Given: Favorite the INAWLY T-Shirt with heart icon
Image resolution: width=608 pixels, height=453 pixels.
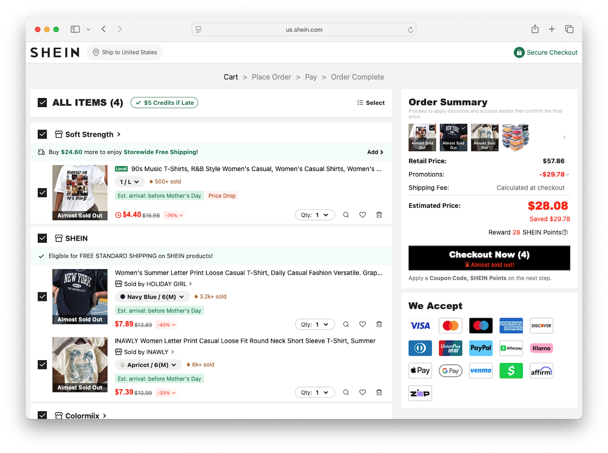Looking at the screenshot, I should 363,393.
